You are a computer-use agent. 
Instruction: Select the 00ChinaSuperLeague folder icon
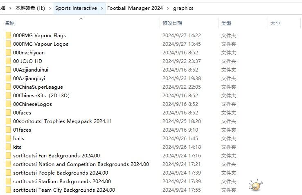(8, 87)
